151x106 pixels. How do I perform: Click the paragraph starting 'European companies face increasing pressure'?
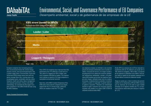[21, 78]
